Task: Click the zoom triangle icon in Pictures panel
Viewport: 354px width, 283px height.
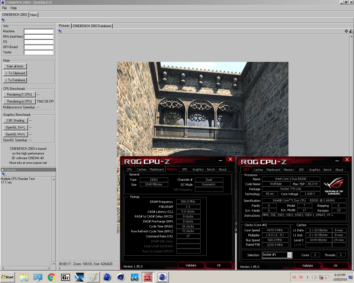Action: (x=351, y=31)
